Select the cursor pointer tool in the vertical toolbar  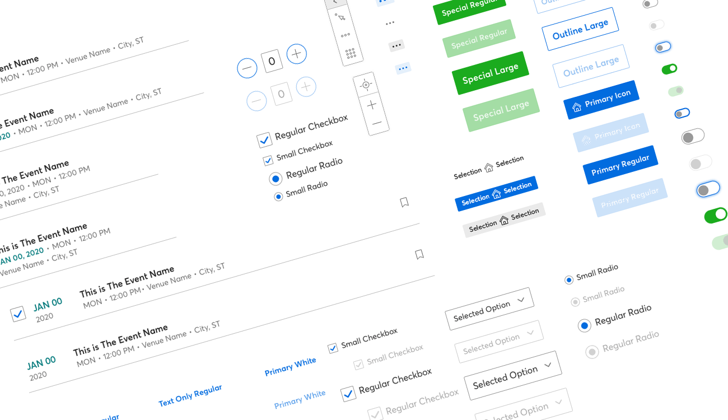340,17
